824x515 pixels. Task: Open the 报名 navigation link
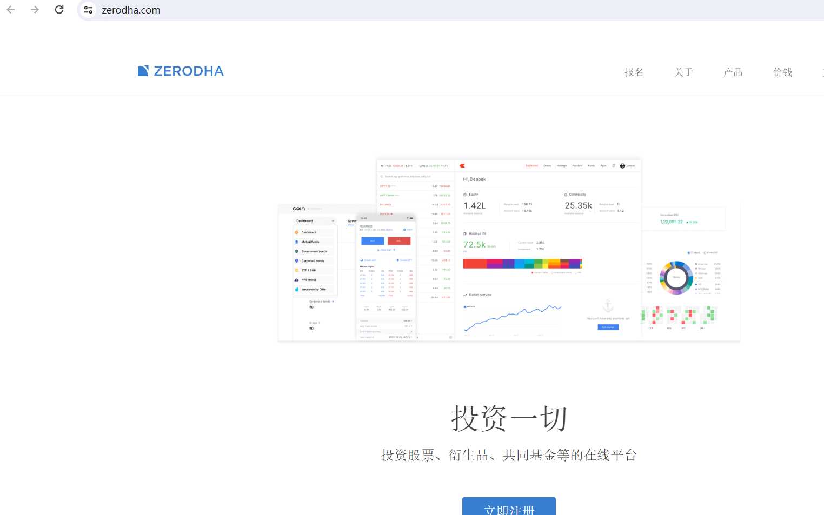click(x=634, y=72)
